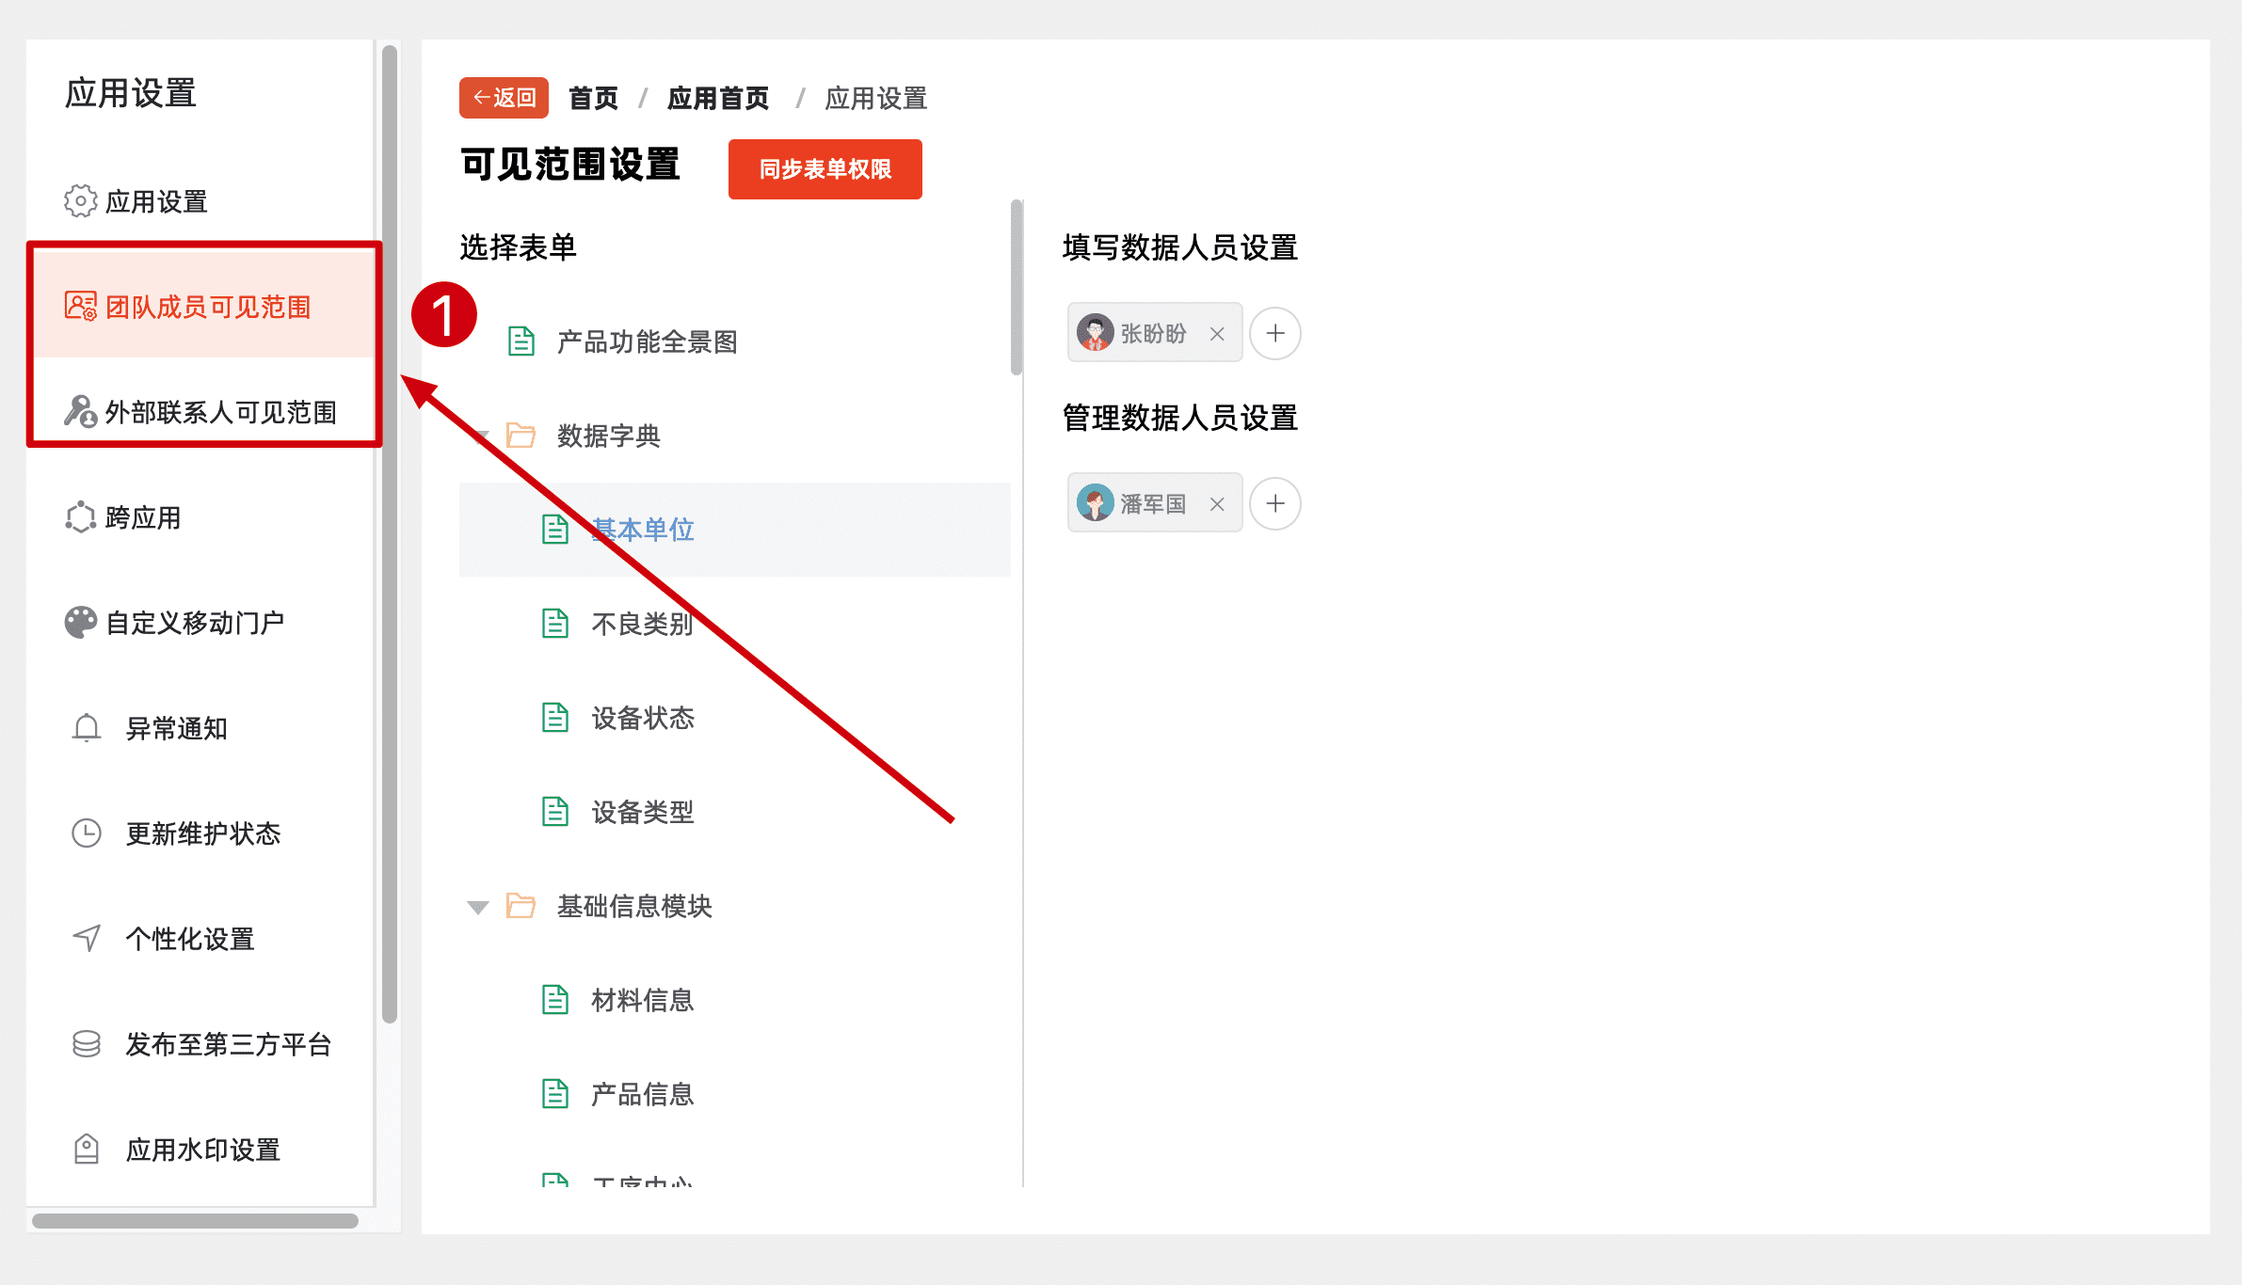
Task: Select 团队成员可见范围 in sidebar
Action: coord(207,307)
